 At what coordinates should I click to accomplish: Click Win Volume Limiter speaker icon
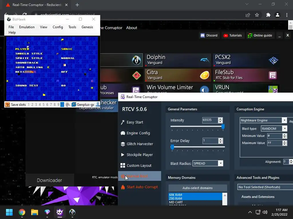pyautogui.click(x=204, y=90)
